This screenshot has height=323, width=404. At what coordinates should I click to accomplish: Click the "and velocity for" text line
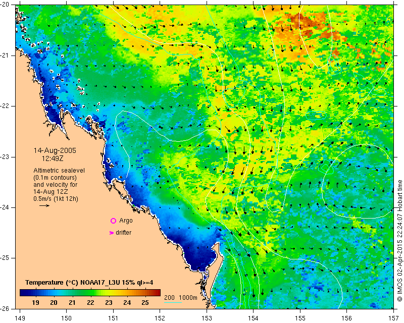tap(56, 185)
